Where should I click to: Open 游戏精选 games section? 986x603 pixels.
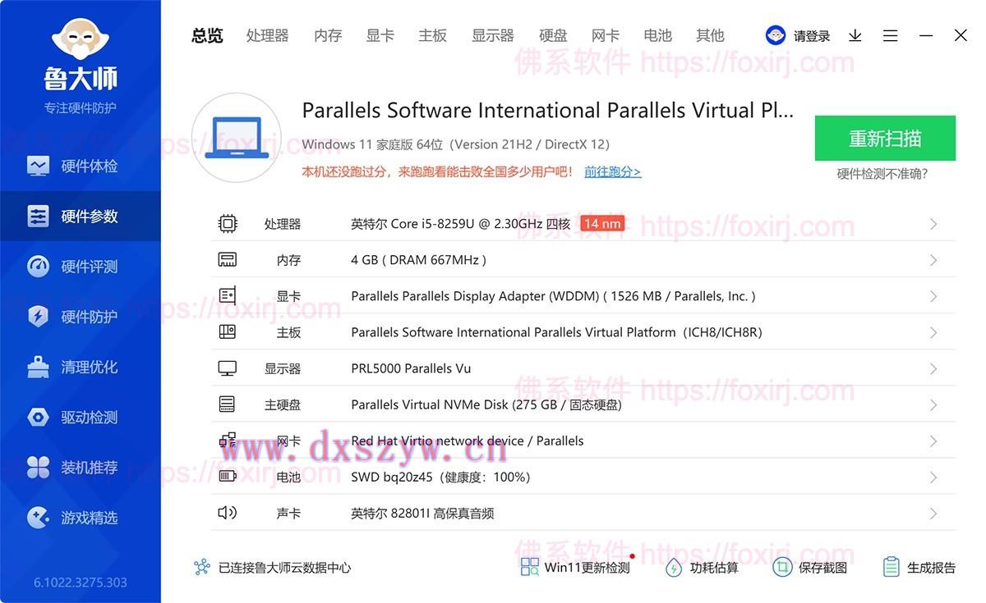click(81, 518)
